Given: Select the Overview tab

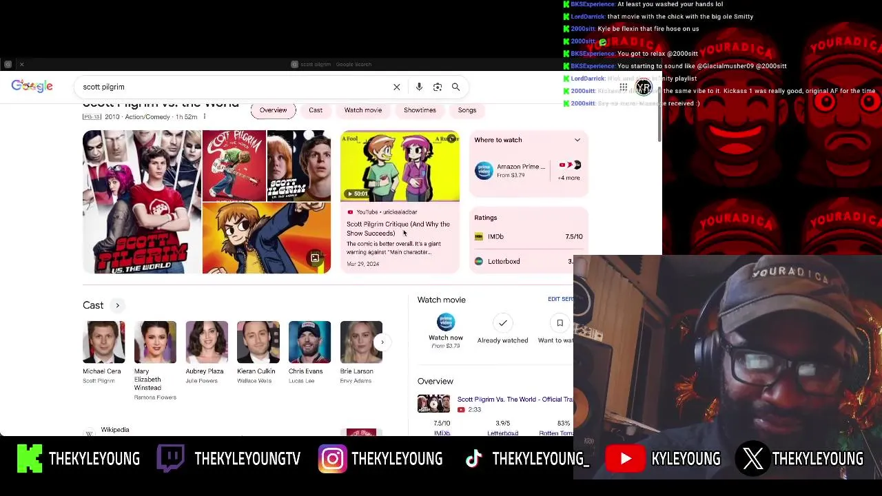Looking at the screenshot, I should point(273,110).
